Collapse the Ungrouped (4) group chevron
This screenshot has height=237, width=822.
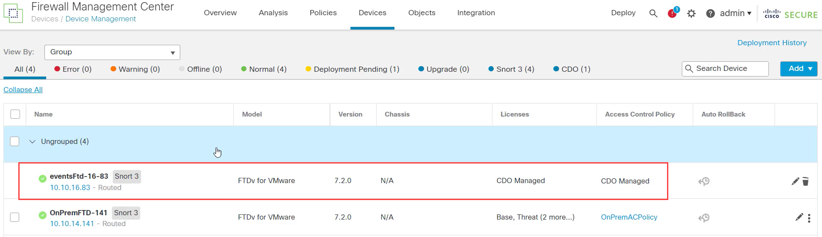[x=32, y=141]
